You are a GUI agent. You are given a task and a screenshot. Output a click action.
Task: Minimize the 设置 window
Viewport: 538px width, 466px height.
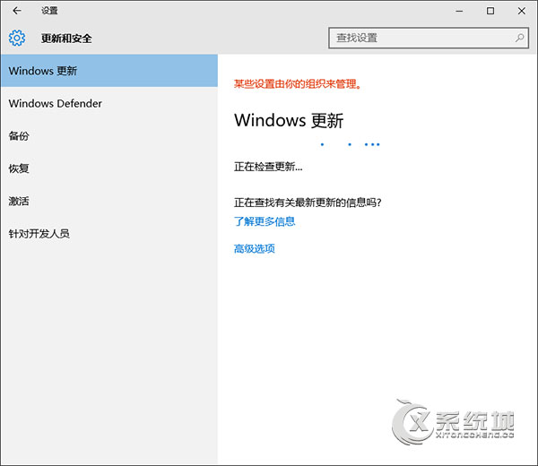(x=459, y=11)
